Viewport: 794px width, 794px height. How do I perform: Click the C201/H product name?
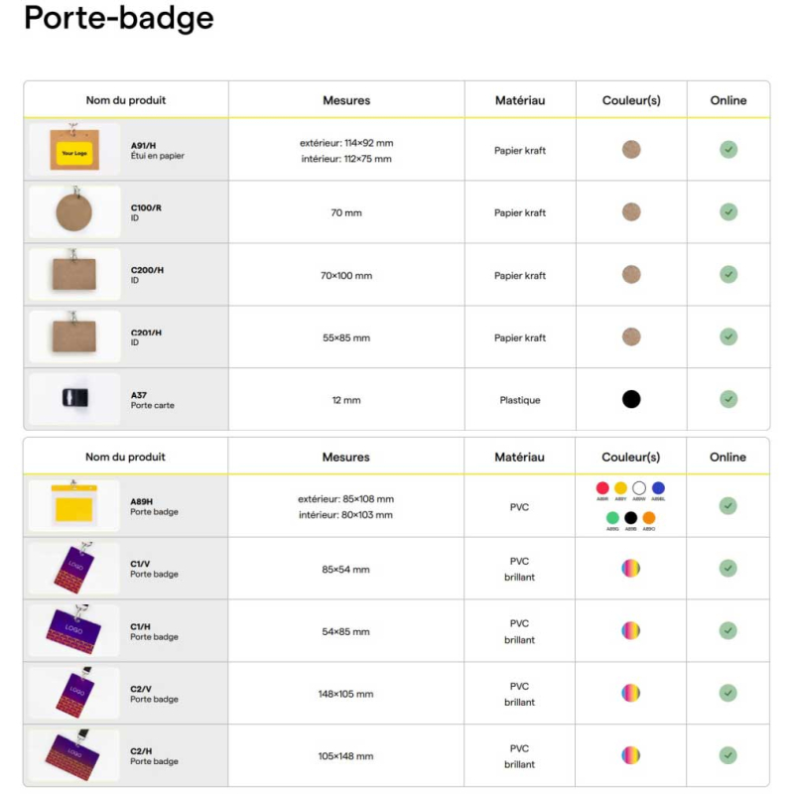pos(146,332)
